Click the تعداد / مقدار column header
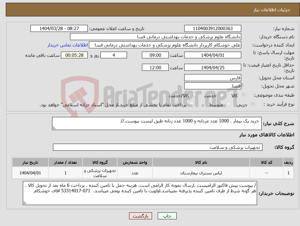Viewport: 300px width, 226px height. pyautogui.click(x=65, y=162)
